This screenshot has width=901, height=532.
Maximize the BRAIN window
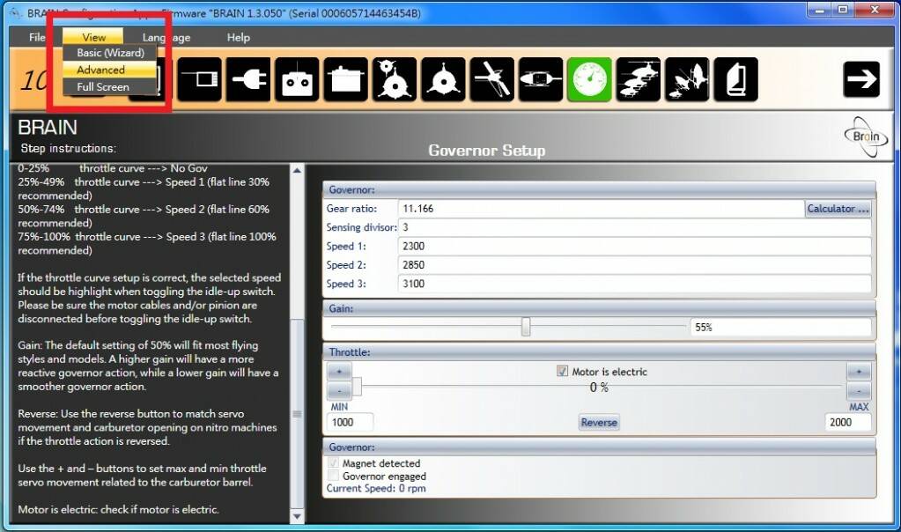[843, 11]
